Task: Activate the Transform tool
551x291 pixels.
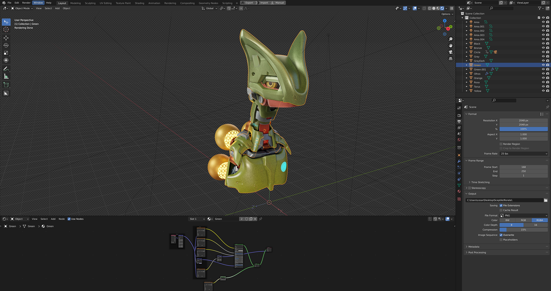Action: (6, 60)
